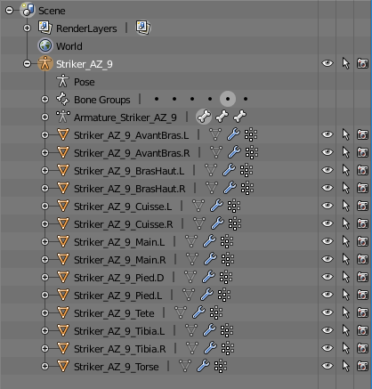Click the Scene icon

28,11
